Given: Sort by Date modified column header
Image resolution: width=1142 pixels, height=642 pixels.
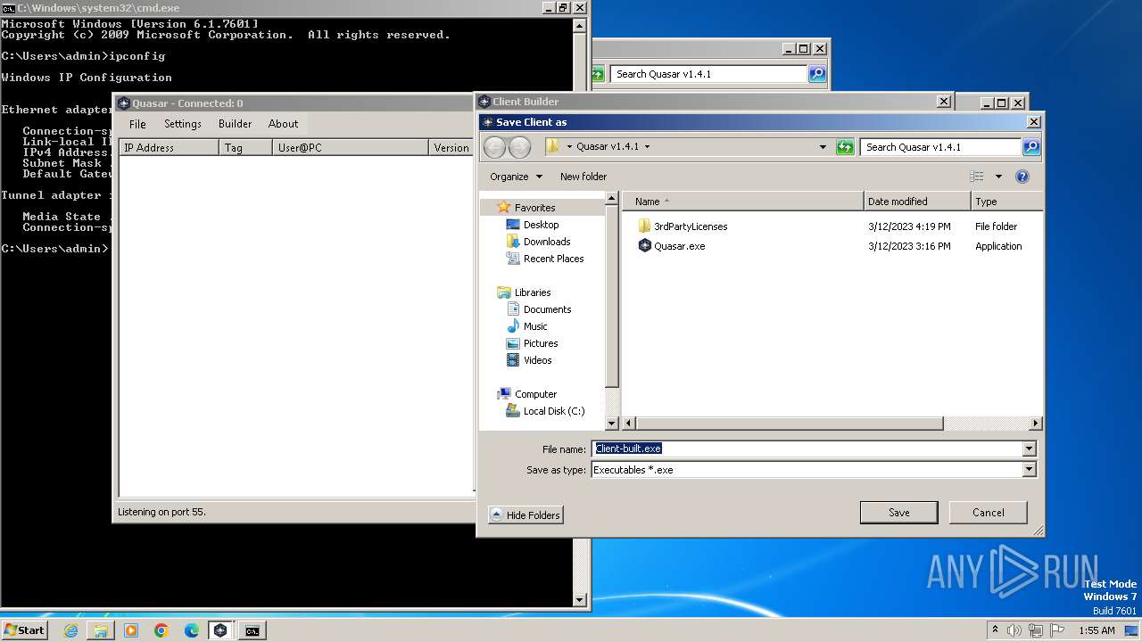Looking at the screenshot, I should pyautogui.click(x=917, y=202).
